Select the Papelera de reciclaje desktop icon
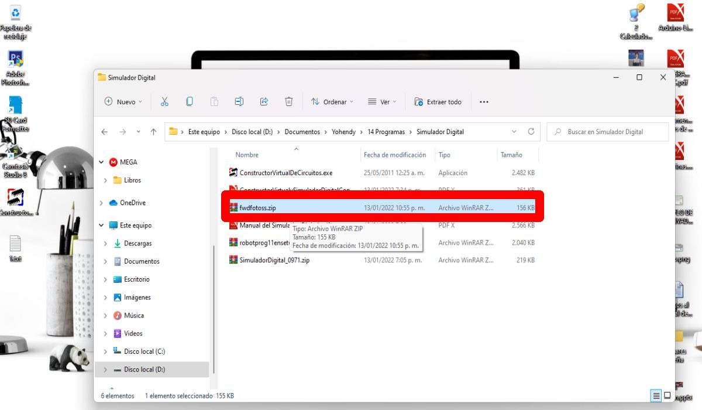The height and width of the screenshot is (410, 702). point(16,22)
